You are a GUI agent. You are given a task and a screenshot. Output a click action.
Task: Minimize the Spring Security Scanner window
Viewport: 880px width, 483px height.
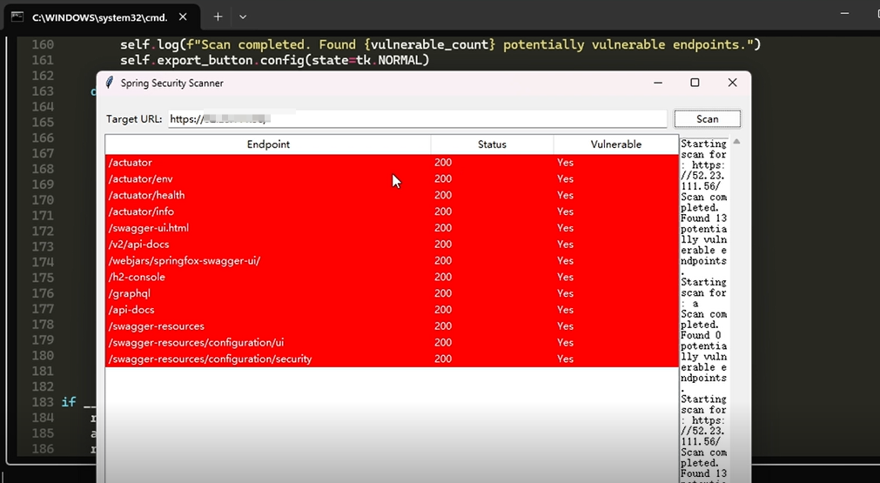click(658, 83)
